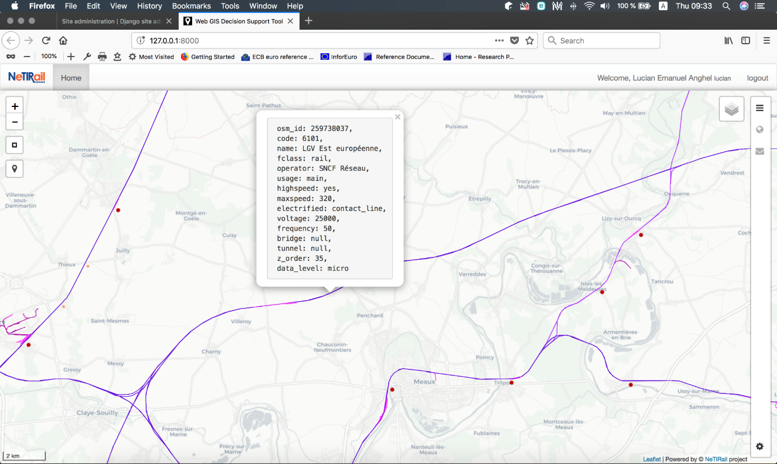
Task: Open the Leaflet attribution link
Action: 652,459
